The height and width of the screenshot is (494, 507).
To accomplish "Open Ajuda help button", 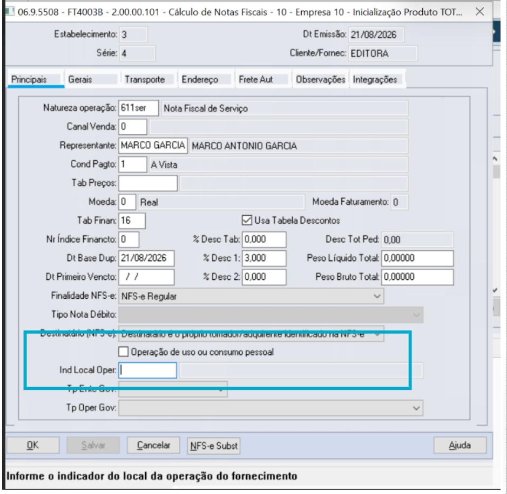I will point(460,445).
